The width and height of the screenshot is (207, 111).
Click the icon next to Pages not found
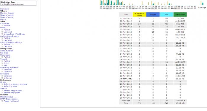(x=2, y=101)
